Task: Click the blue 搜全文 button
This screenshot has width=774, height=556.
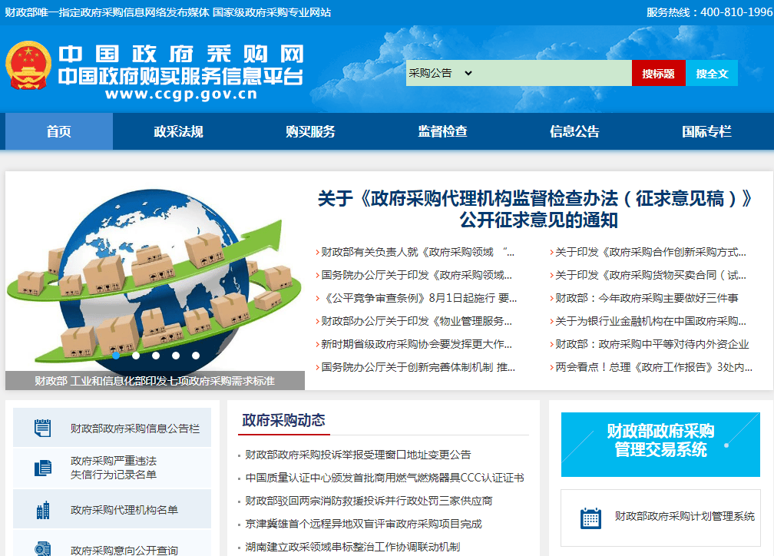Action: (x=712, y=73)
